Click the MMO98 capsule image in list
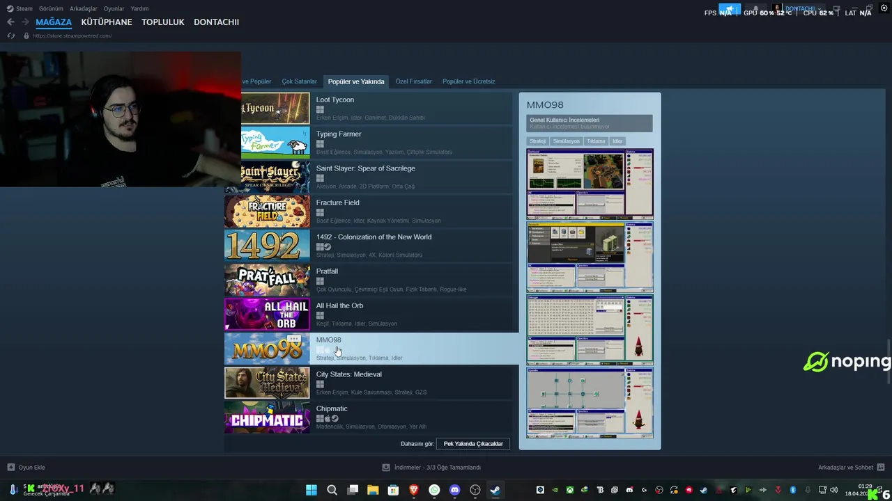Viewport: 892px width, 501px height. tap(267, 349)
